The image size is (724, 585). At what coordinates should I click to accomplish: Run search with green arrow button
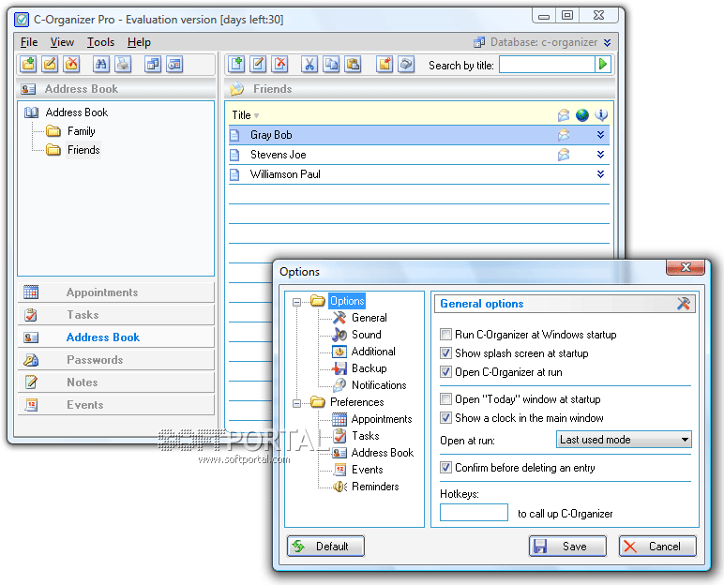tap(603, 64)
